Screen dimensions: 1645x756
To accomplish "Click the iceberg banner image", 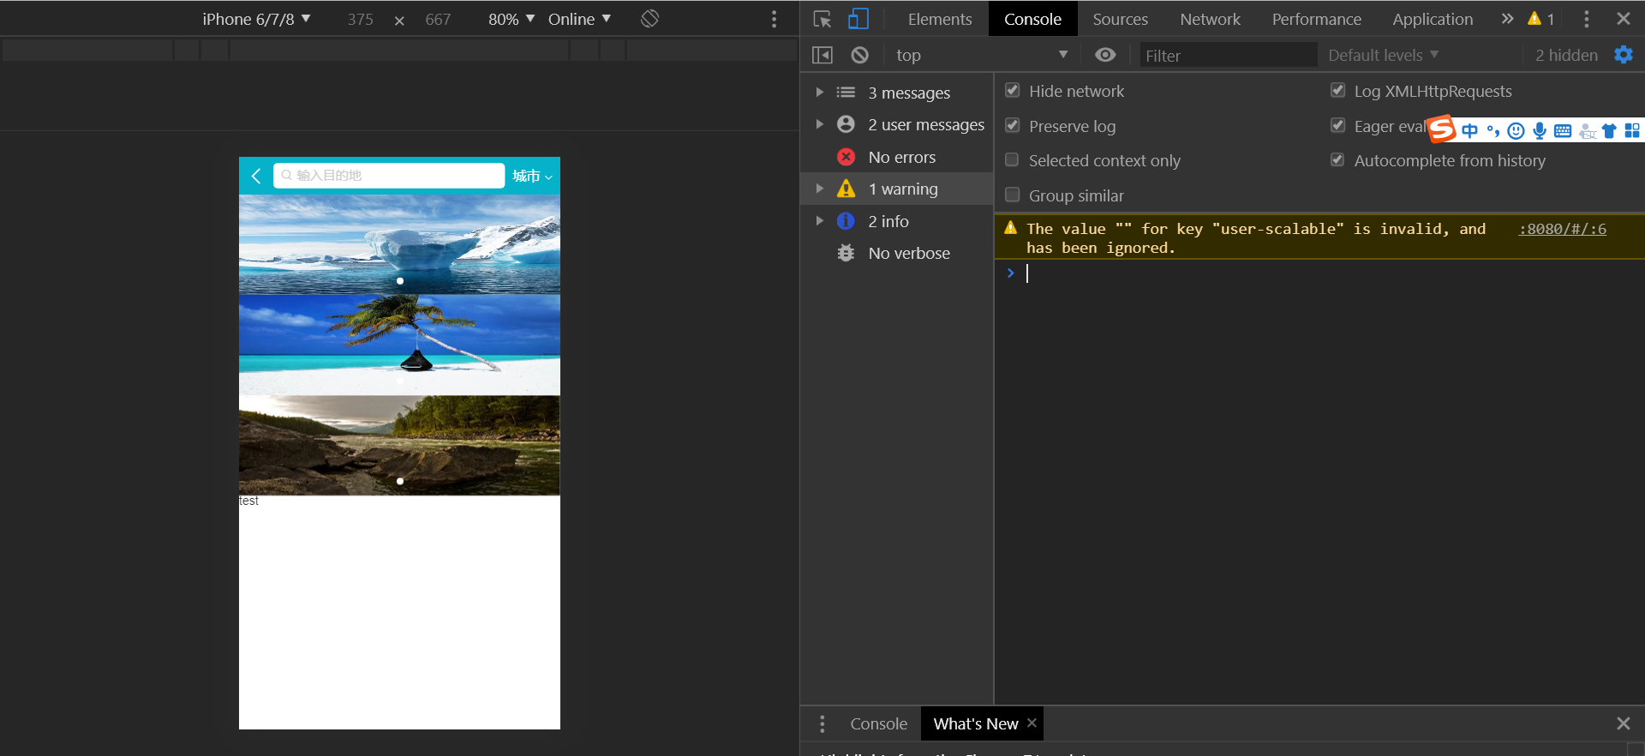I will [399, 245].
